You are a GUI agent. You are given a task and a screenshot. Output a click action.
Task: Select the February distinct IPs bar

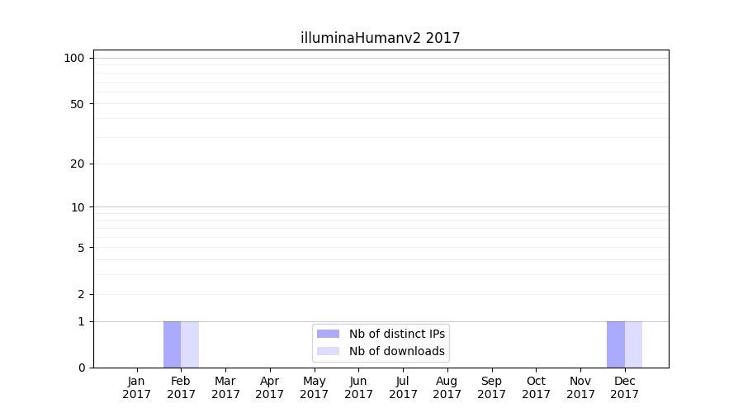[x=172, y=344]
